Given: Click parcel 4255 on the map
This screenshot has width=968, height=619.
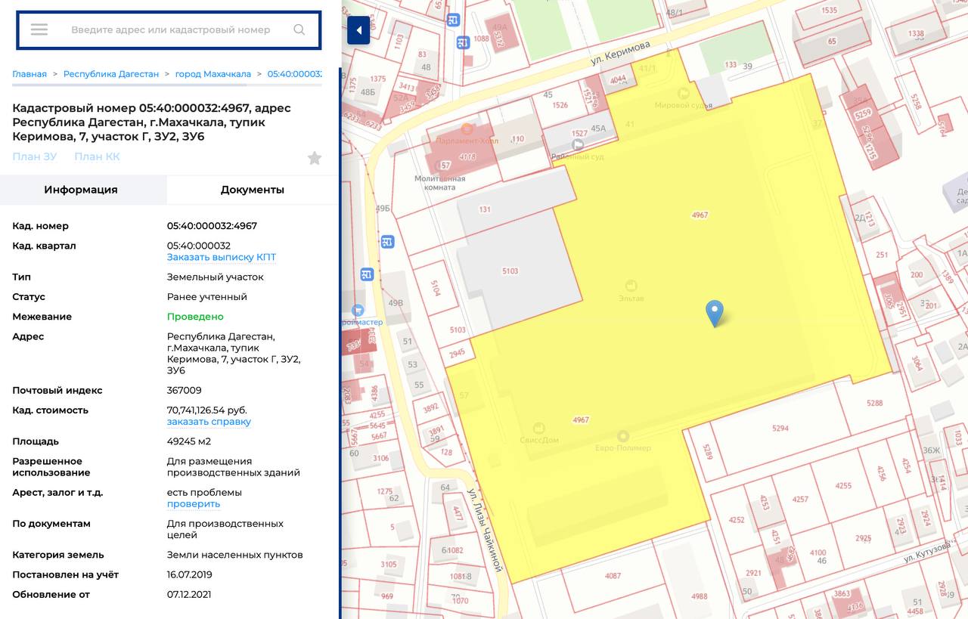Looking at the screenshot, I should (x=843, y=486).
